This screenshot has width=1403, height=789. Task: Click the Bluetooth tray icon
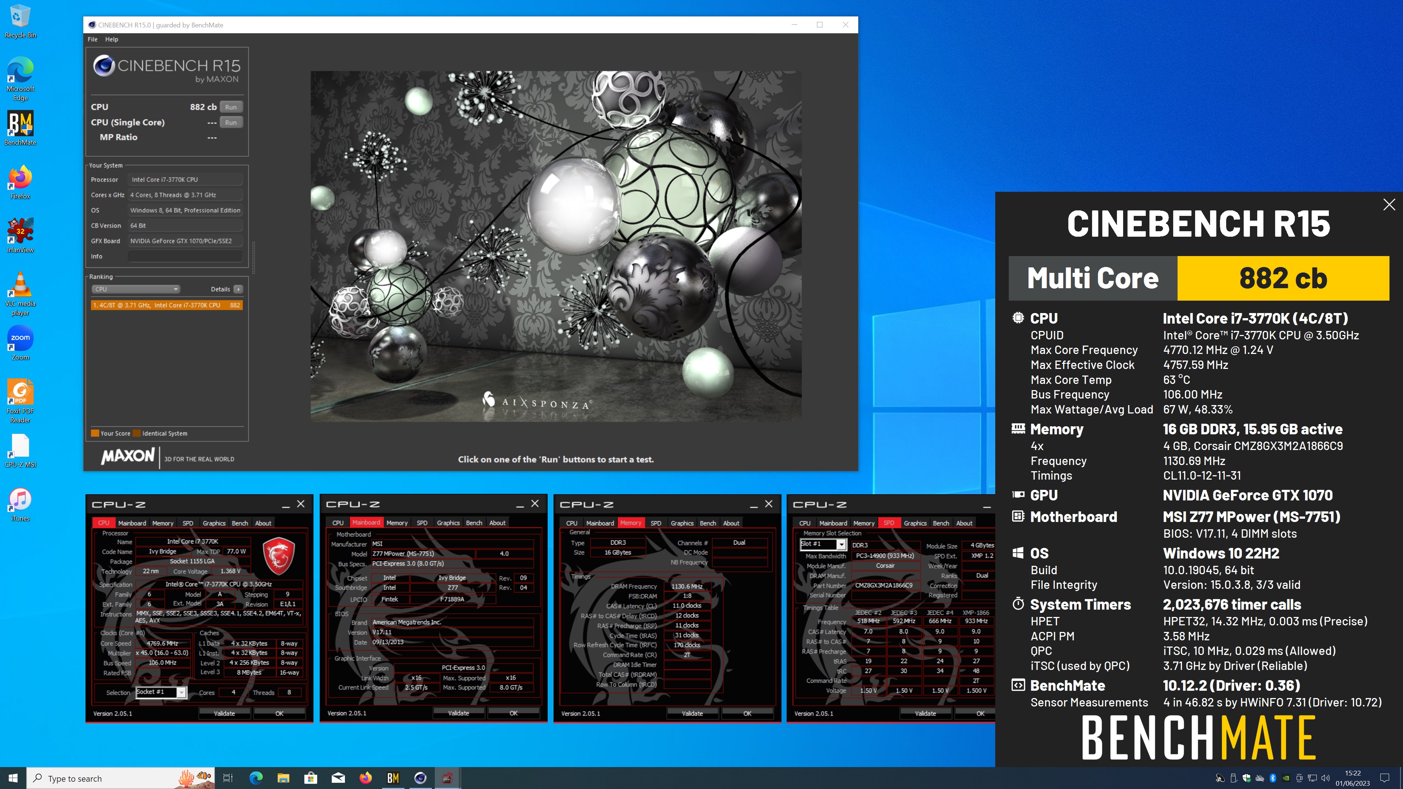click(x=1273, y=778)
